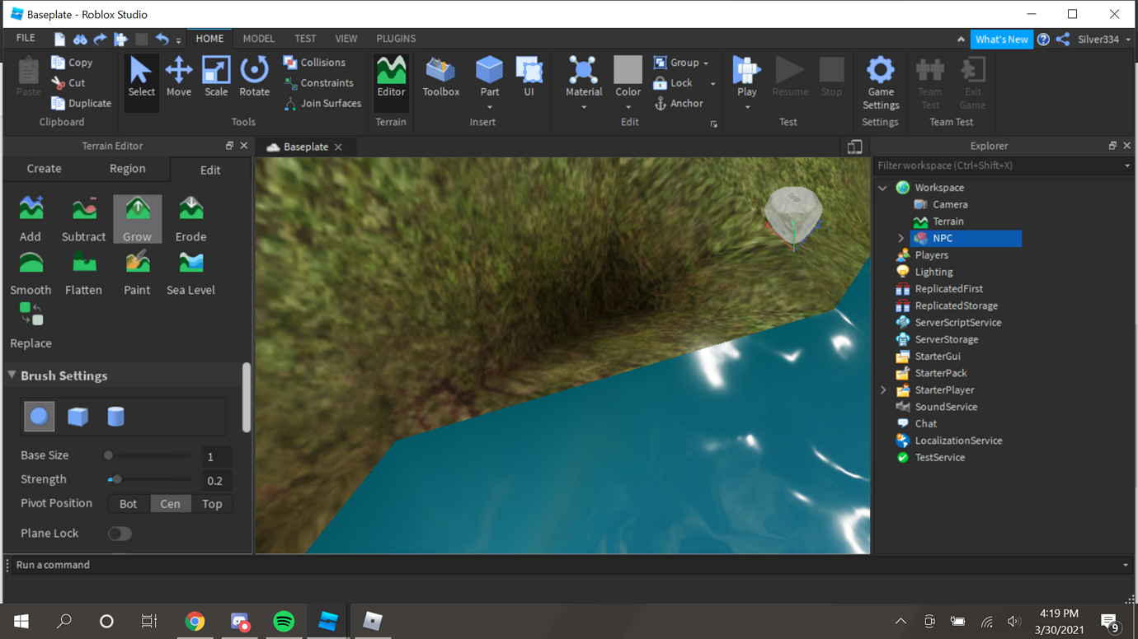Toggle Join Surfaces option
Viewport: 1138px width, 639px height.
322,103
